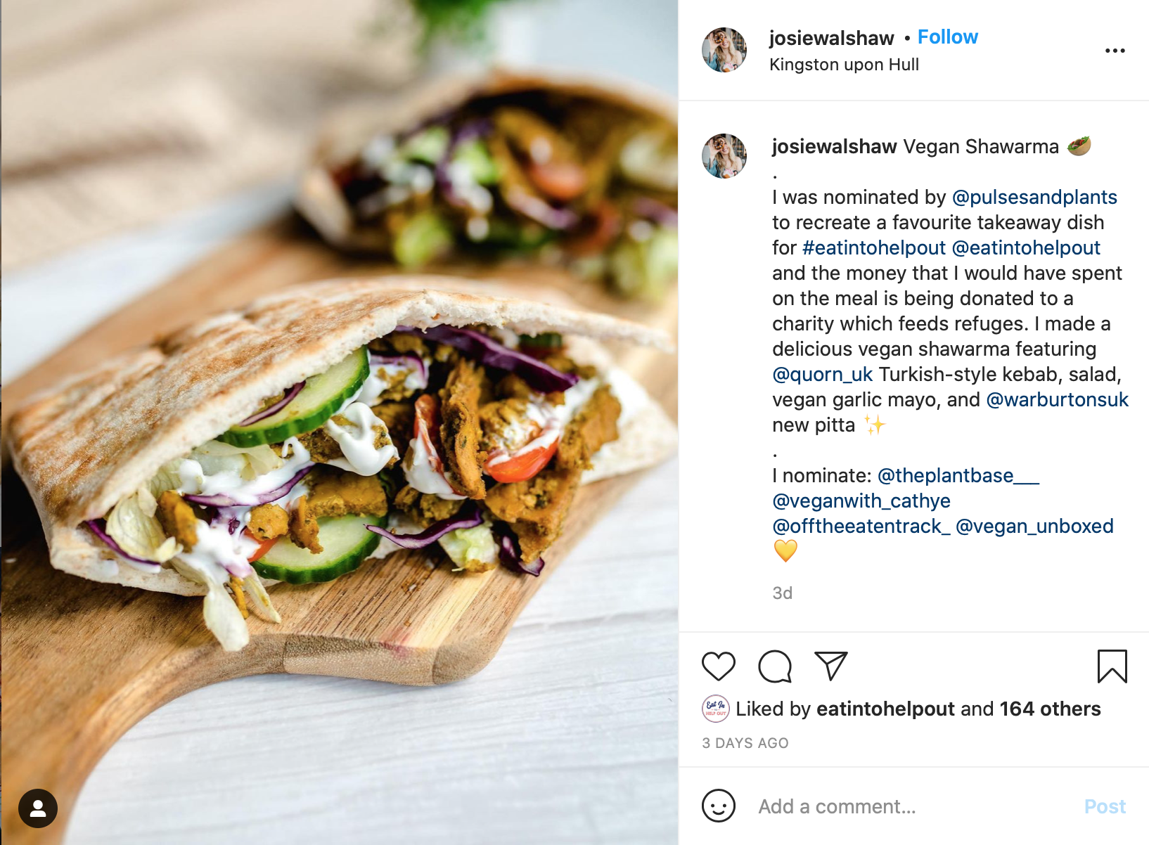The image size is (1149, 845).
Task: Open the three-dot more options menu
Action: [1115, 51]
